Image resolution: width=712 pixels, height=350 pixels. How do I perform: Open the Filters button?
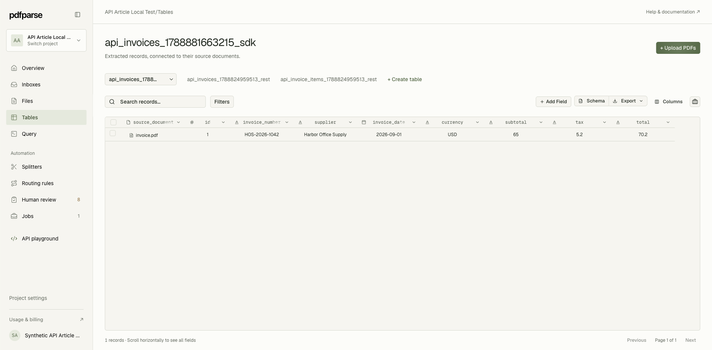click(x=222, y=102)
